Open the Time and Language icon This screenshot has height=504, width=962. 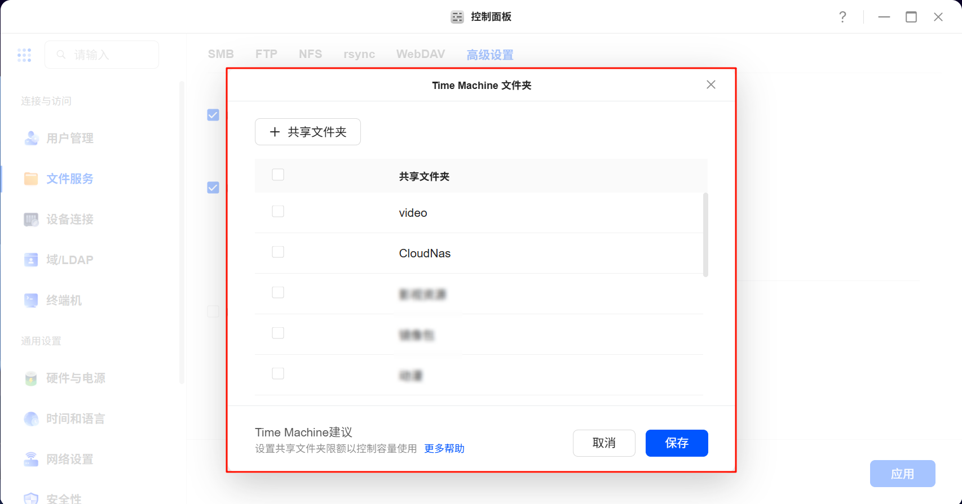(x=31, y=418)
